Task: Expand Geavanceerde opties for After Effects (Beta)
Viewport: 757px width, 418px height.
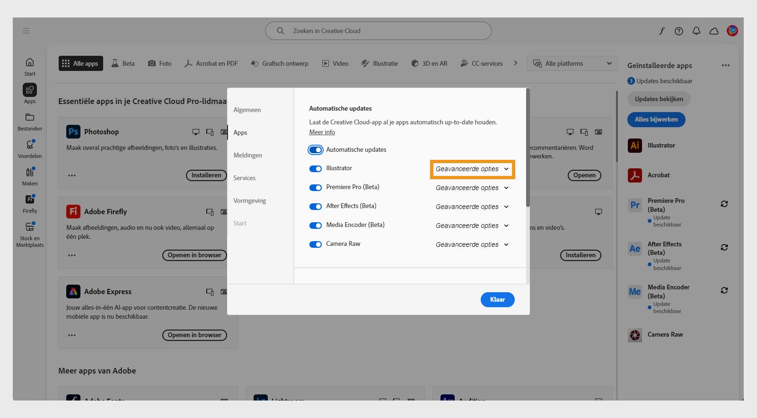Action: [x=472, y=207]
